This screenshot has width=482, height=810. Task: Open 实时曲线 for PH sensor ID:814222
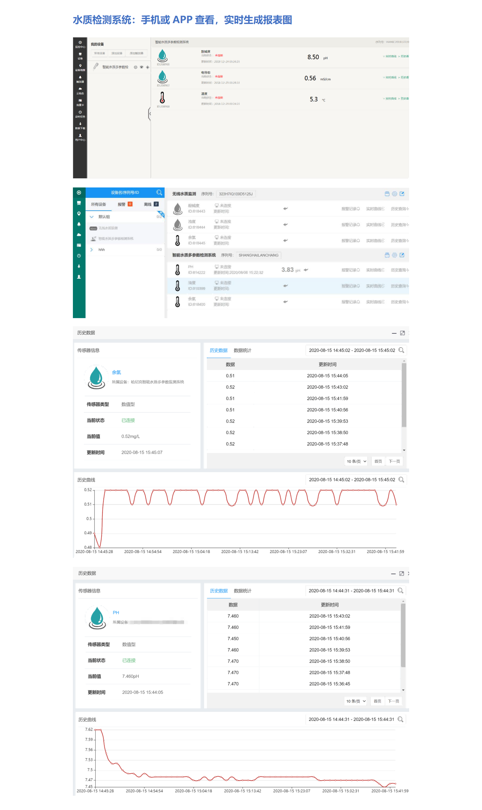point(375,270)
